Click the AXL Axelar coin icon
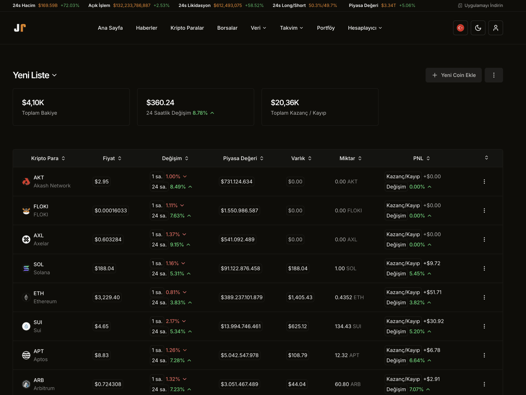Screen dimensions: 526x395 pyautogui.click(x=26, y=239)
